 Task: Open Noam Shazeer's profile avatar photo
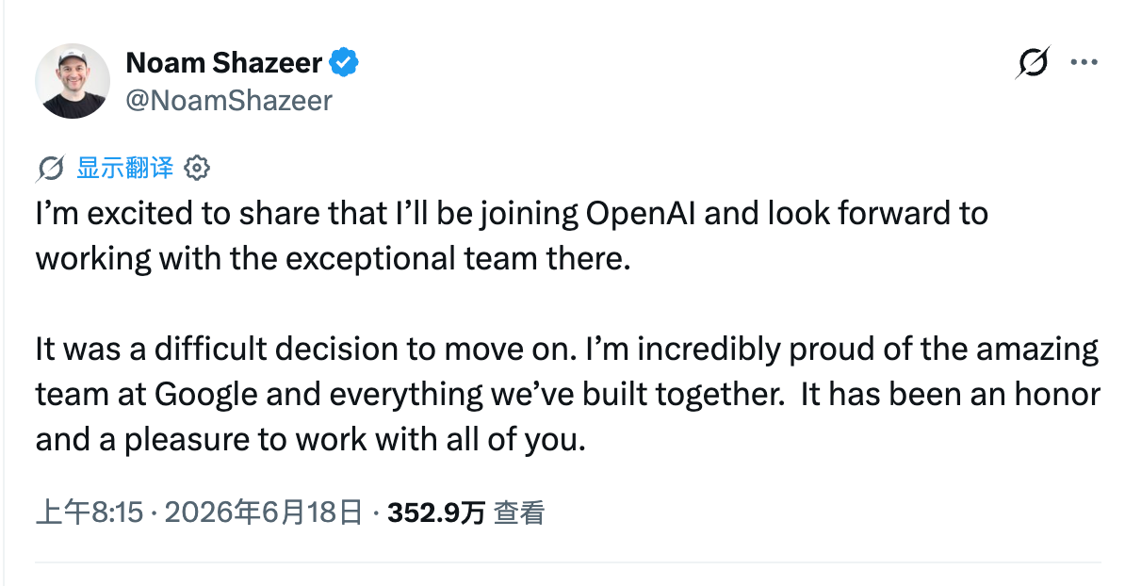click(73, 81)
